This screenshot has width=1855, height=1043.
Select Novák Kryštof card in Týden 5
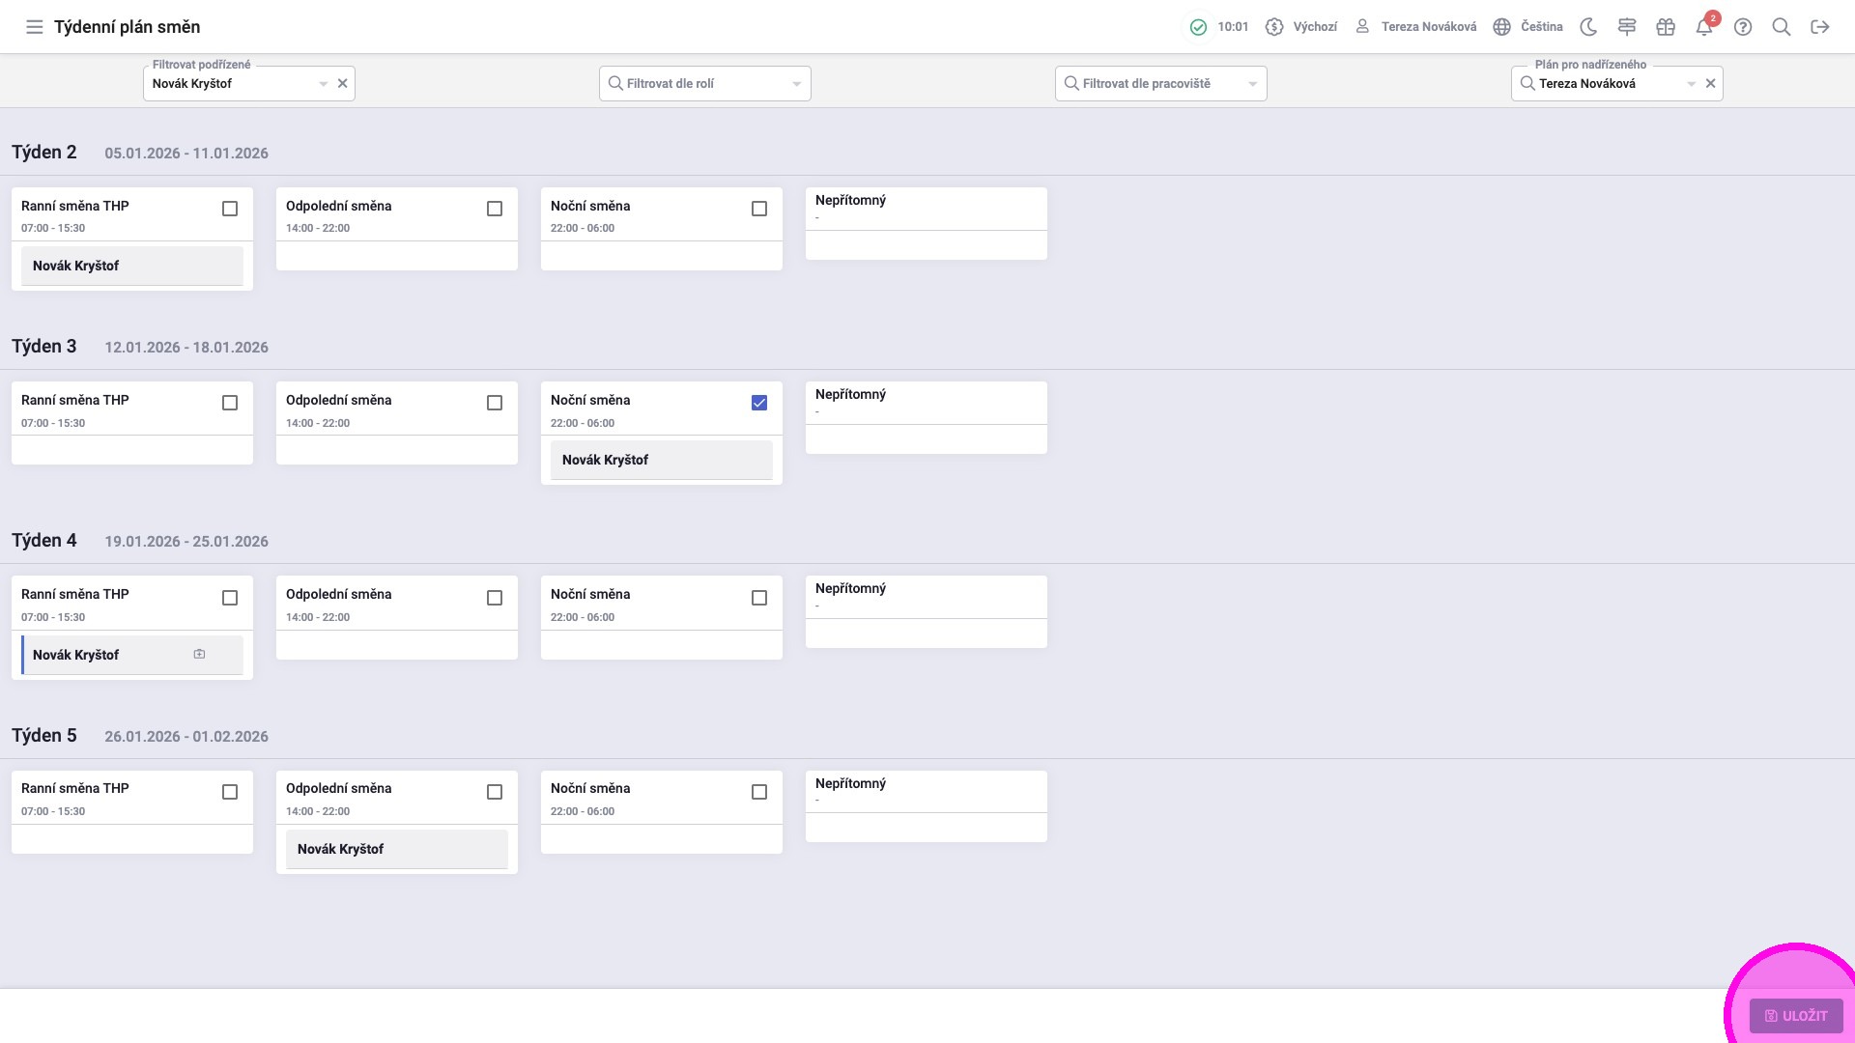click(396, 849)
